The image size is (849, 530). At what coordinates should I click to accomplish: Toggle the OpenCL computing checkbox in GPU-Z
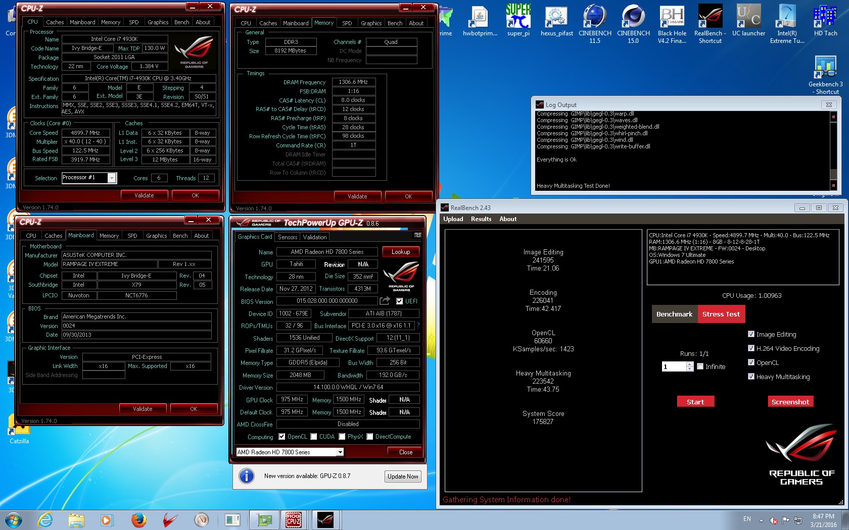pyautogui.click(x=282, y=437)
